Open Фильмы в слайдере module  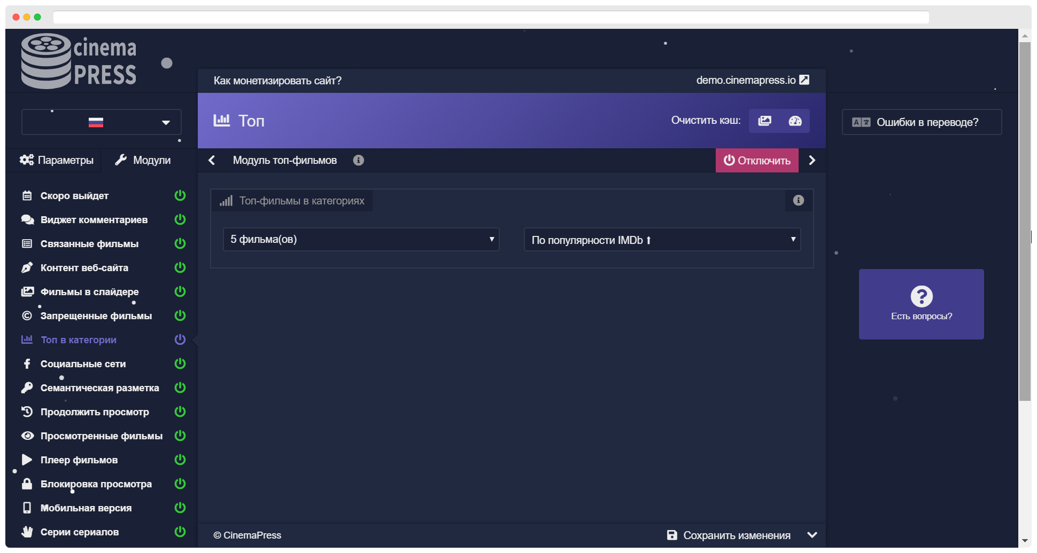coord(90,291)
